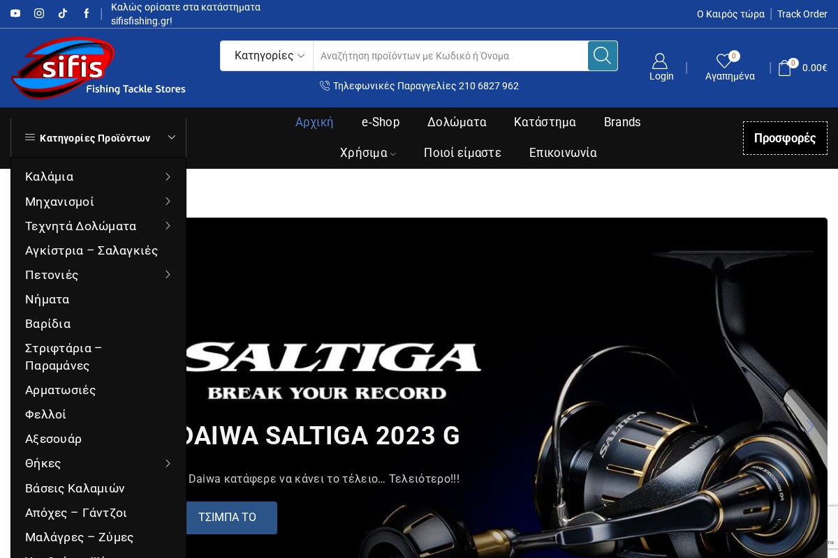The height and width of the screenshot is (558, 838).
Task: Select the Απόχες – Γάντζοι category
Action: click(76, 513)
